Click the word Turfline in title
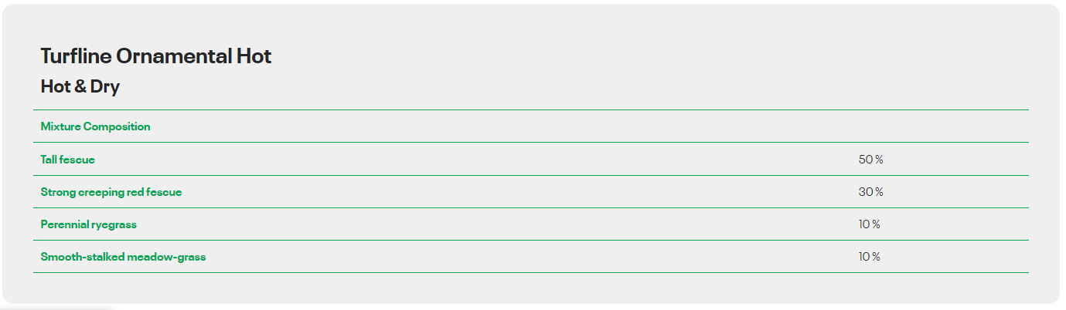The image size is (1066, 310). [76, 56]
